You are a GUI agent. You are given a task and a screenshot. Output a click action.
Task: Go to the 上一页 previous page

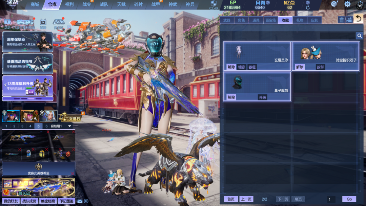(x=246, y=199)
